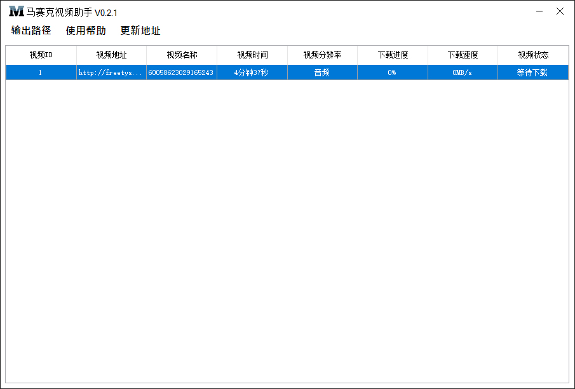Click the 视频时间 column header
Screen dimensions: 575x389
(x=252, y=55)
